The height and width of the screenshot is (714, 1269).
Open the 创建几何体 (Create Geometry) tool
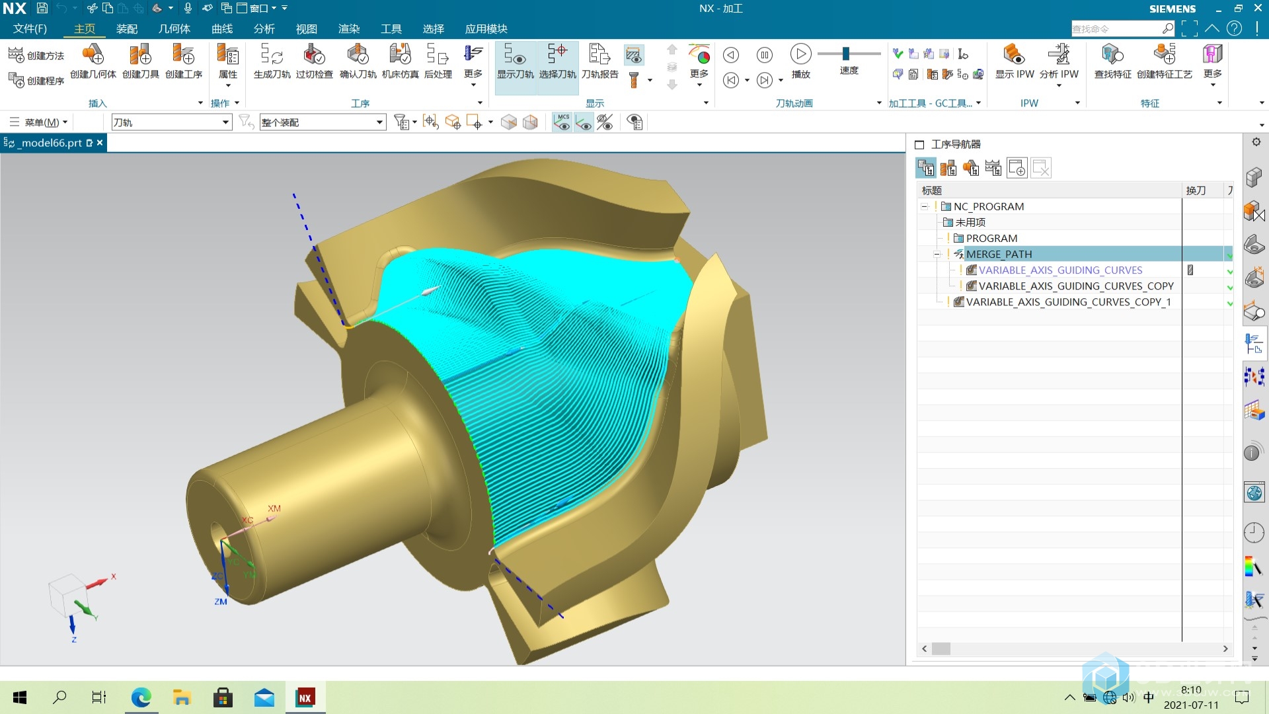(x=93, y=62)
